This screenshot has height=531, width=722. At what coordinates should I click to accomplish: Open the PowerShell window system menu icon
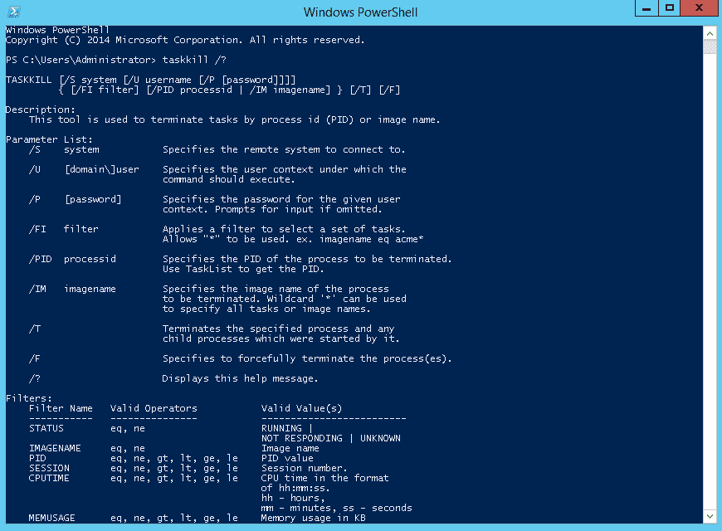[x=12, y=11]
